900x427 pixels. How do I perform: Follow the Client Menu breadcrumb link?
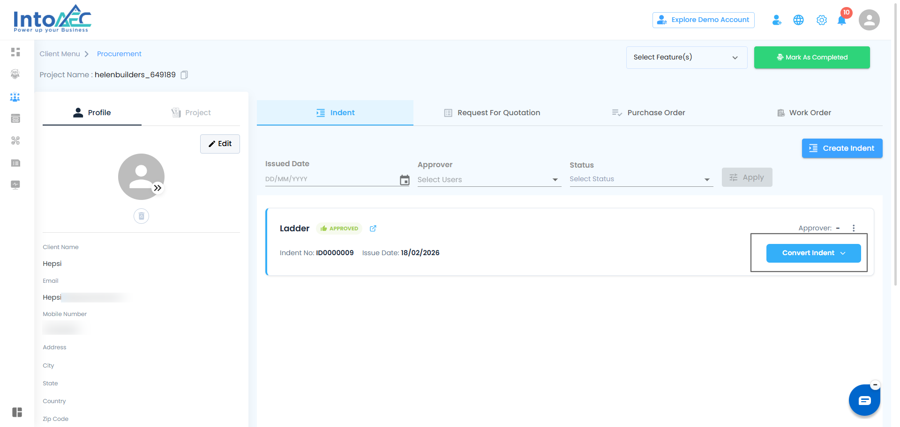[x=60, y=54]
